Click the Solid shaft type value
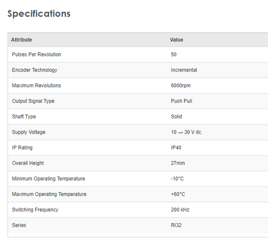268x240 pixels. point(176,117)
